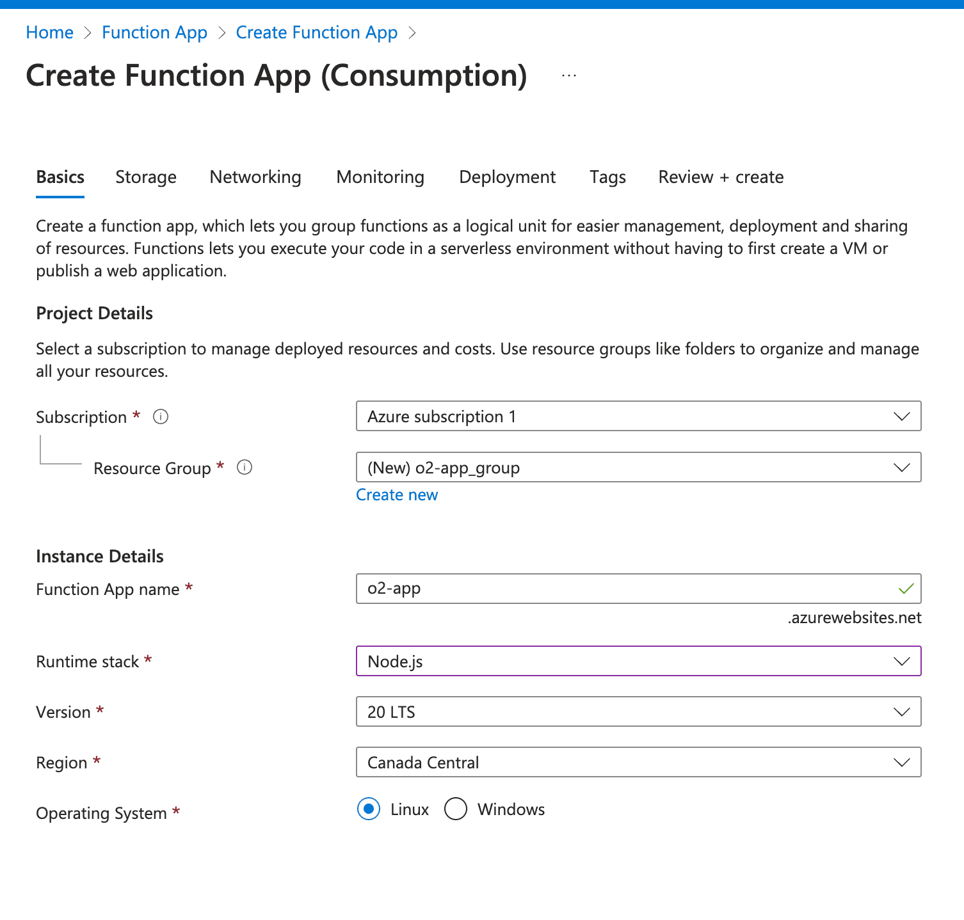Open the Monitoring tab
The width and height of the screenshot is (964, 920).
pyautogui.click(x=380, y=177)
